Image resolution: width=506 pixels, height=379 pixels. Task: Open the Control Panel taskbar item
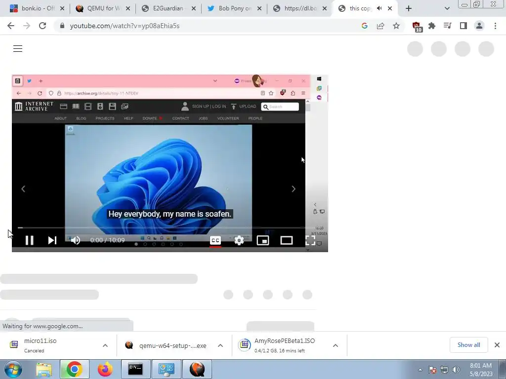166,369
